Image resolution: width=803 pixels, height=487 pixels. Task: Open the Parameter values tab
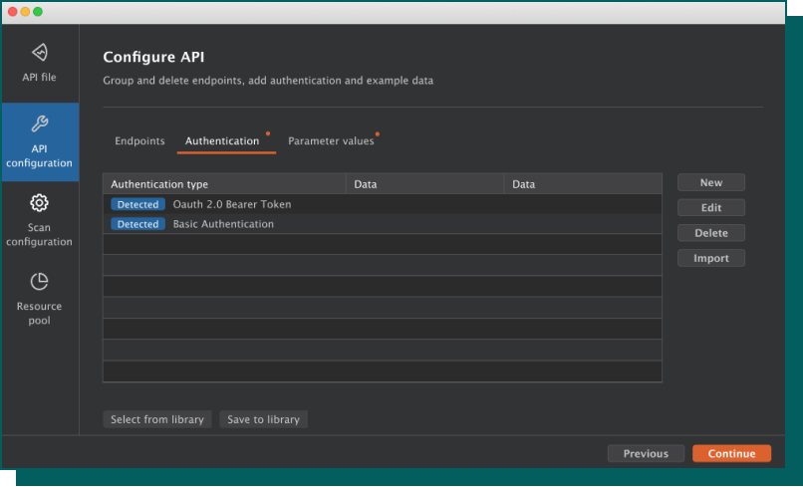(331, 141)
